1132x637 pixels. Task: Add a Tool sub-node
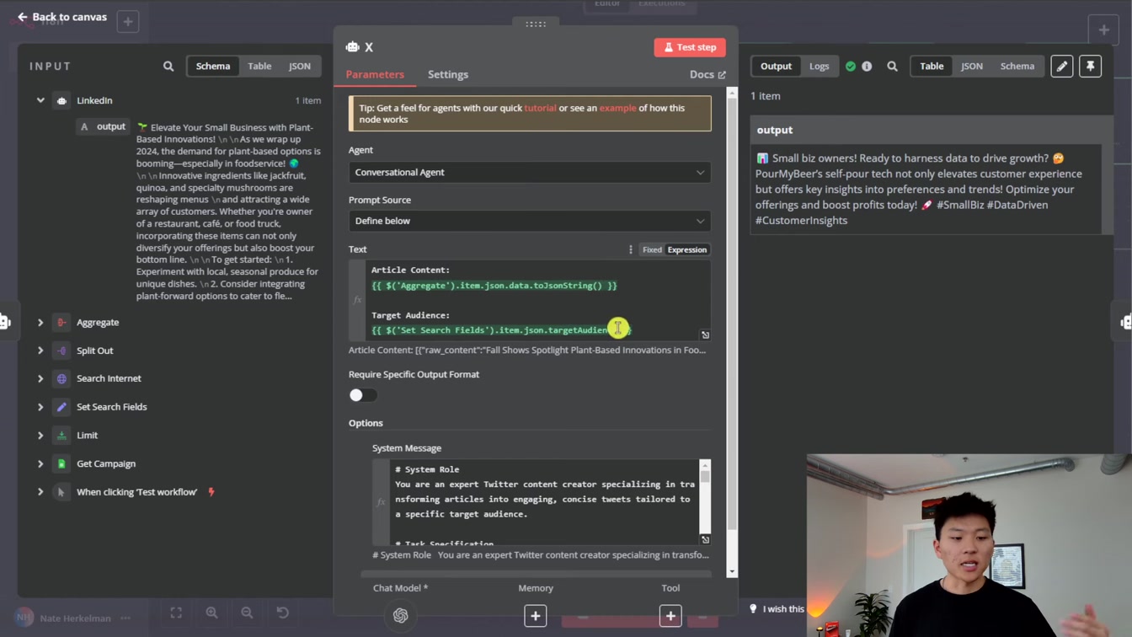(670, 616)
